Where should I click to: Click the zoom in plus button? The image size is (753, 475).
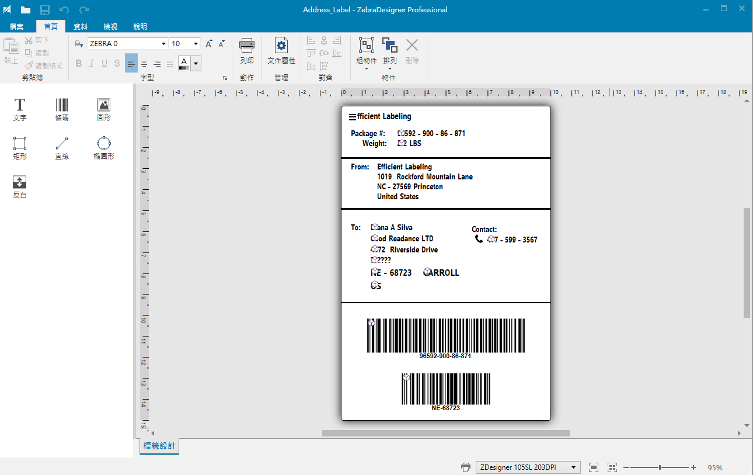693,467
